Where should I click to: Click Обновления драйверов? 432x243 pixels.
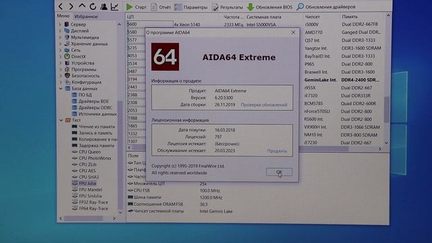point(326,7)
